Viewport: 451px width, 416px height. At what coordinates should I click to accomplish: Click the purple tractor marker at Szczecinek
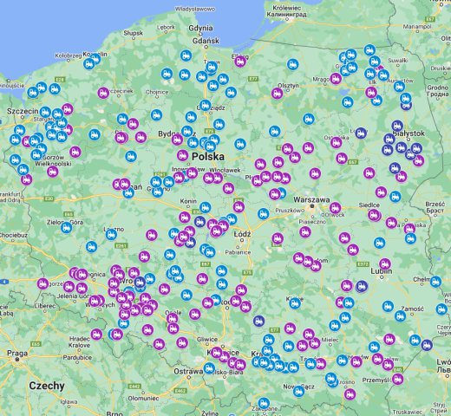[102, 93]
